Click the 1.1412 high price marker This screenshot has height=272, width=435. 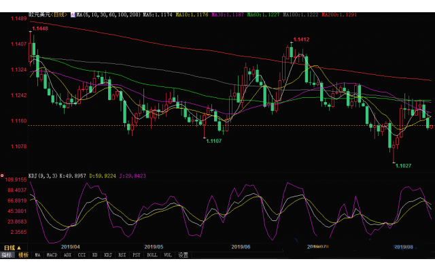(x=301, y=40)
